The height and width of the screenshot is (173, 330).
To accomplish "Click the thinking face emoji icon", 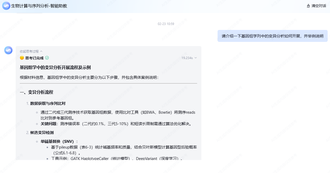I will point(22,58).
